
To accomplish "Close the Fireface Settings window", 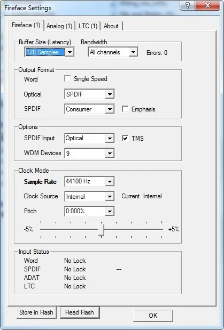I will pyautogui.click(x=207, y=5).
